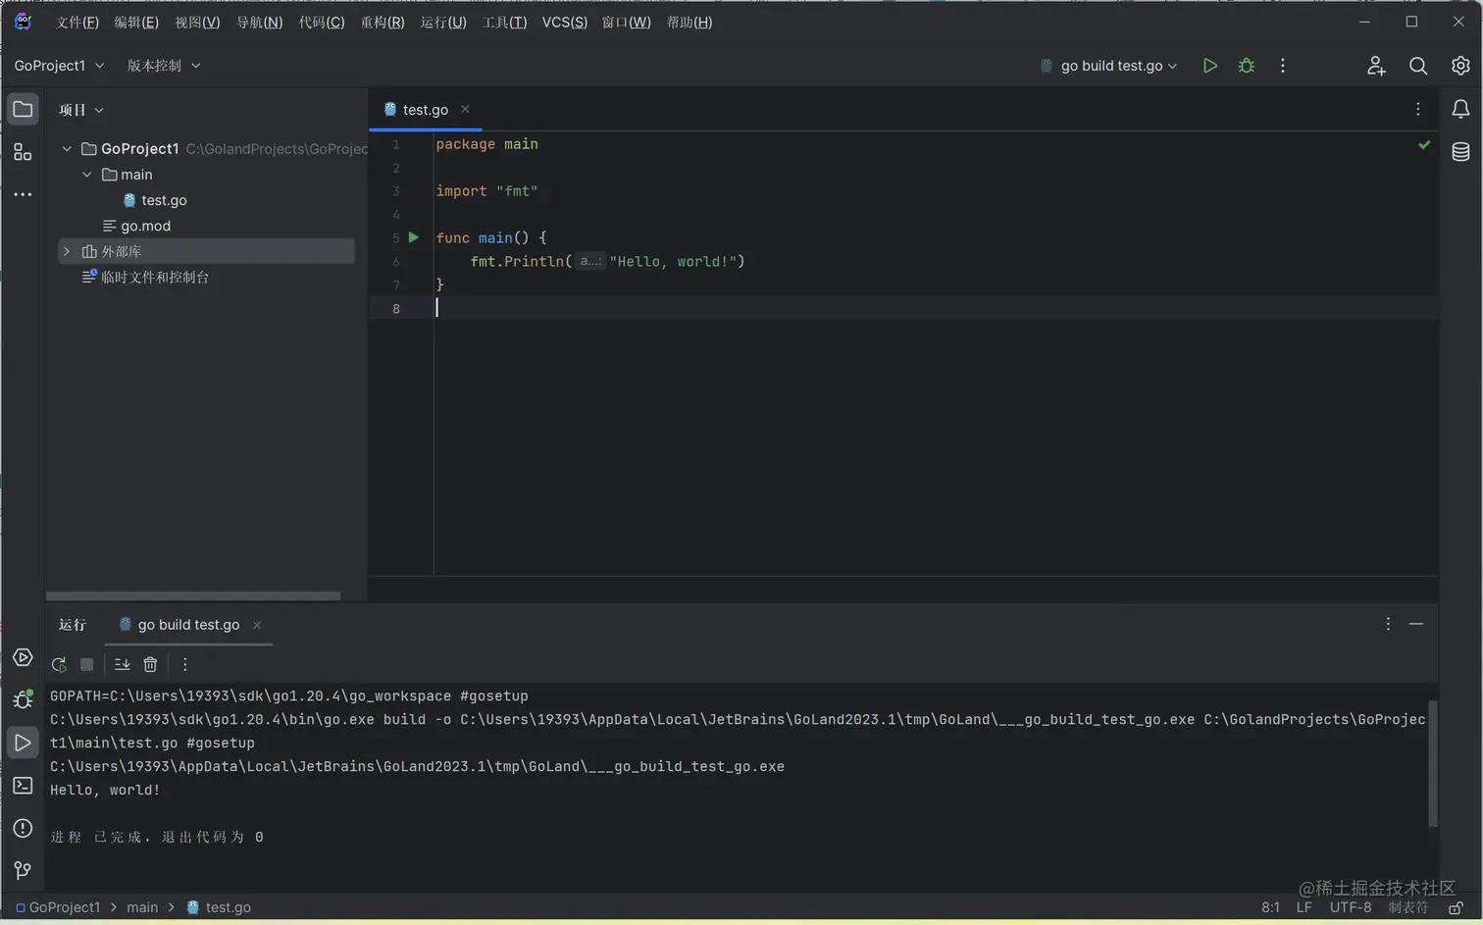This screenshot has height=925, width=1483.
Task: Open editor tab options menu
Action: pos(1417,109)
